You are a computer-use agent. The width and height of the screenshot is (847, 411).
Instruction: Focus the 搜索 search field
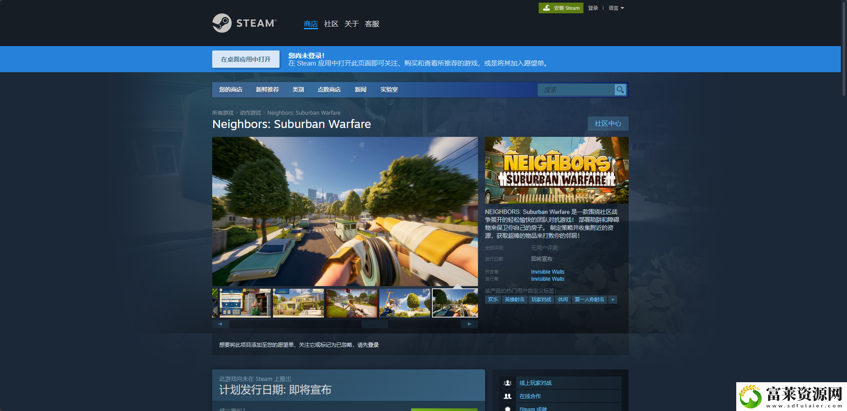point(576,90)
